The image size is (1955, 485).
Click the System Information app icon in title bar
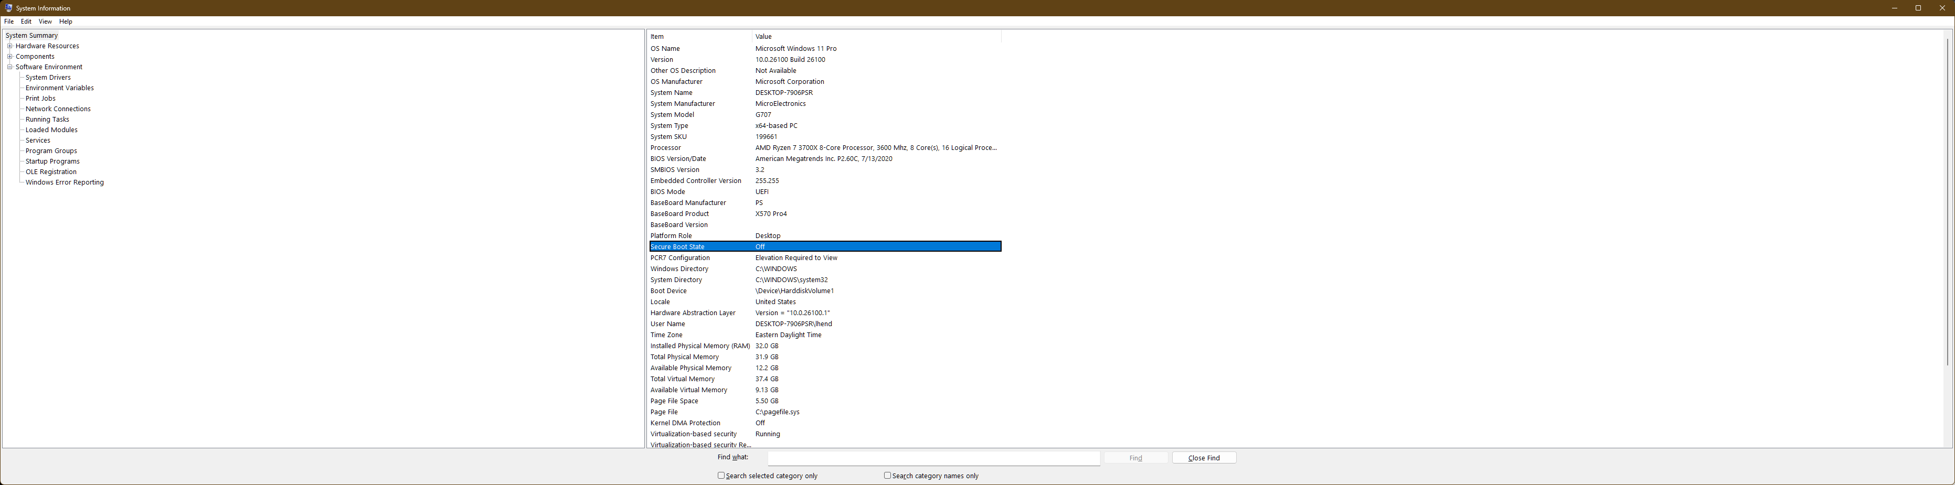click(8, 8)
